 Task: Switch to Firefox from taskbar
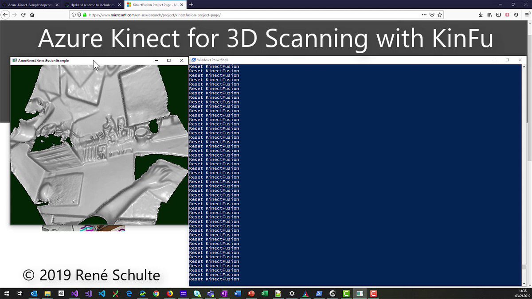170,293
